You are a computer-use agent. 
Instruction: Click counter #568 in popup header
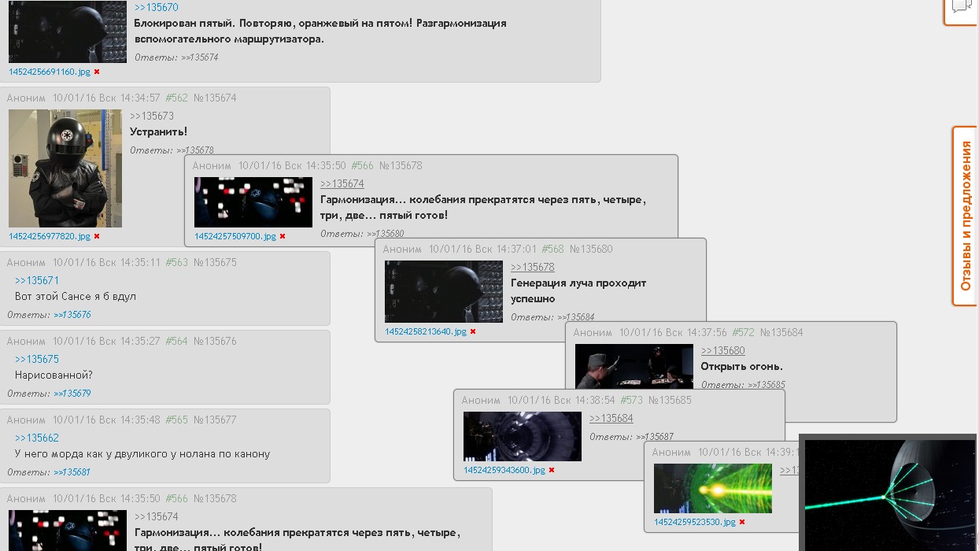(x=553, y=250)
